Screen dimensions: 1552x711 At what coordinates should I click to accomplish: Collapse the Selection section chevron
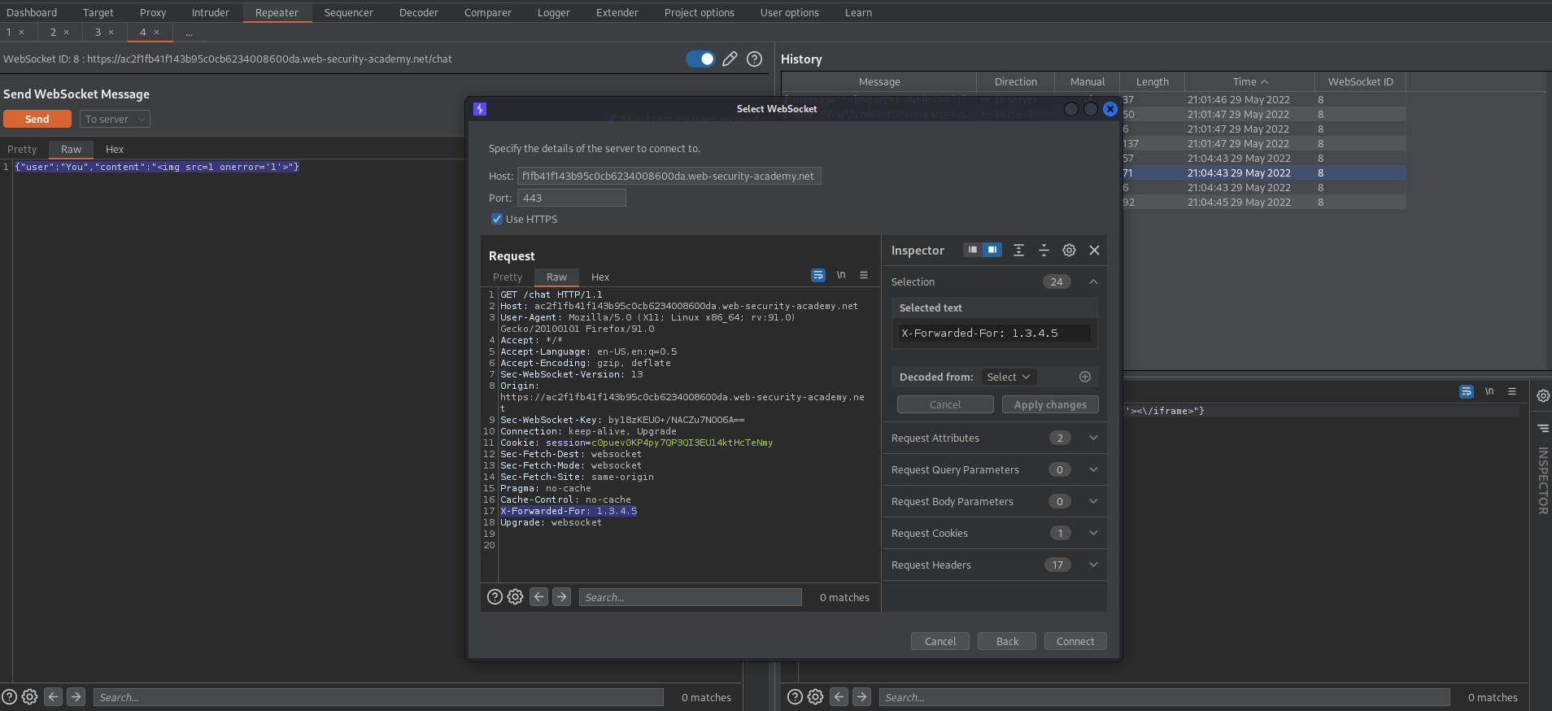pyautogui.click(x=1093, y=281)
